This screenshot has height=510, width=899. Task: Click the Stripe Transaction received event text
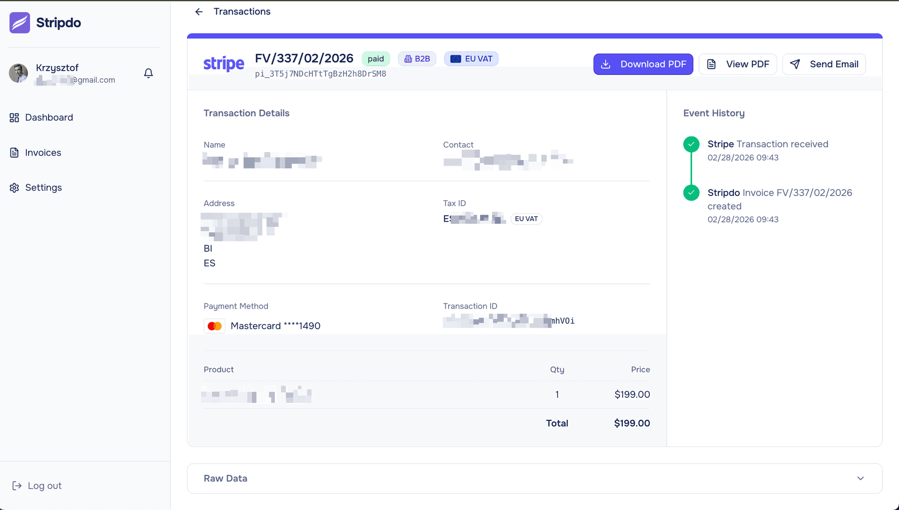[768, 144]
